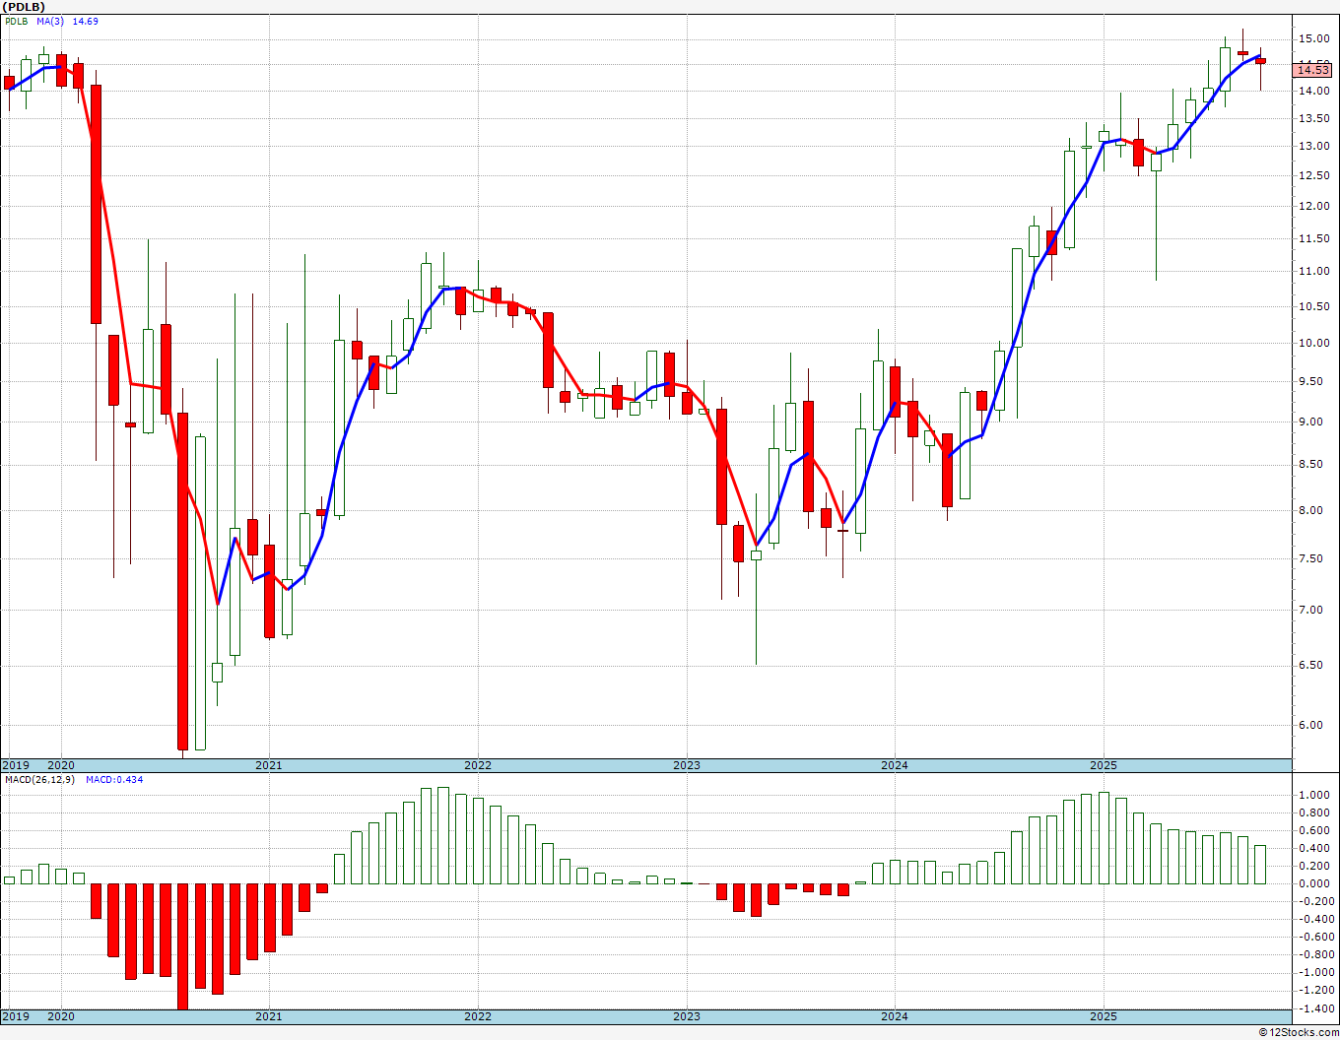Image resolution: width=1340 pixels, height=1040 pixels.
Task: Click the 13.00 price axis label
Action: tap(1314, 147)
